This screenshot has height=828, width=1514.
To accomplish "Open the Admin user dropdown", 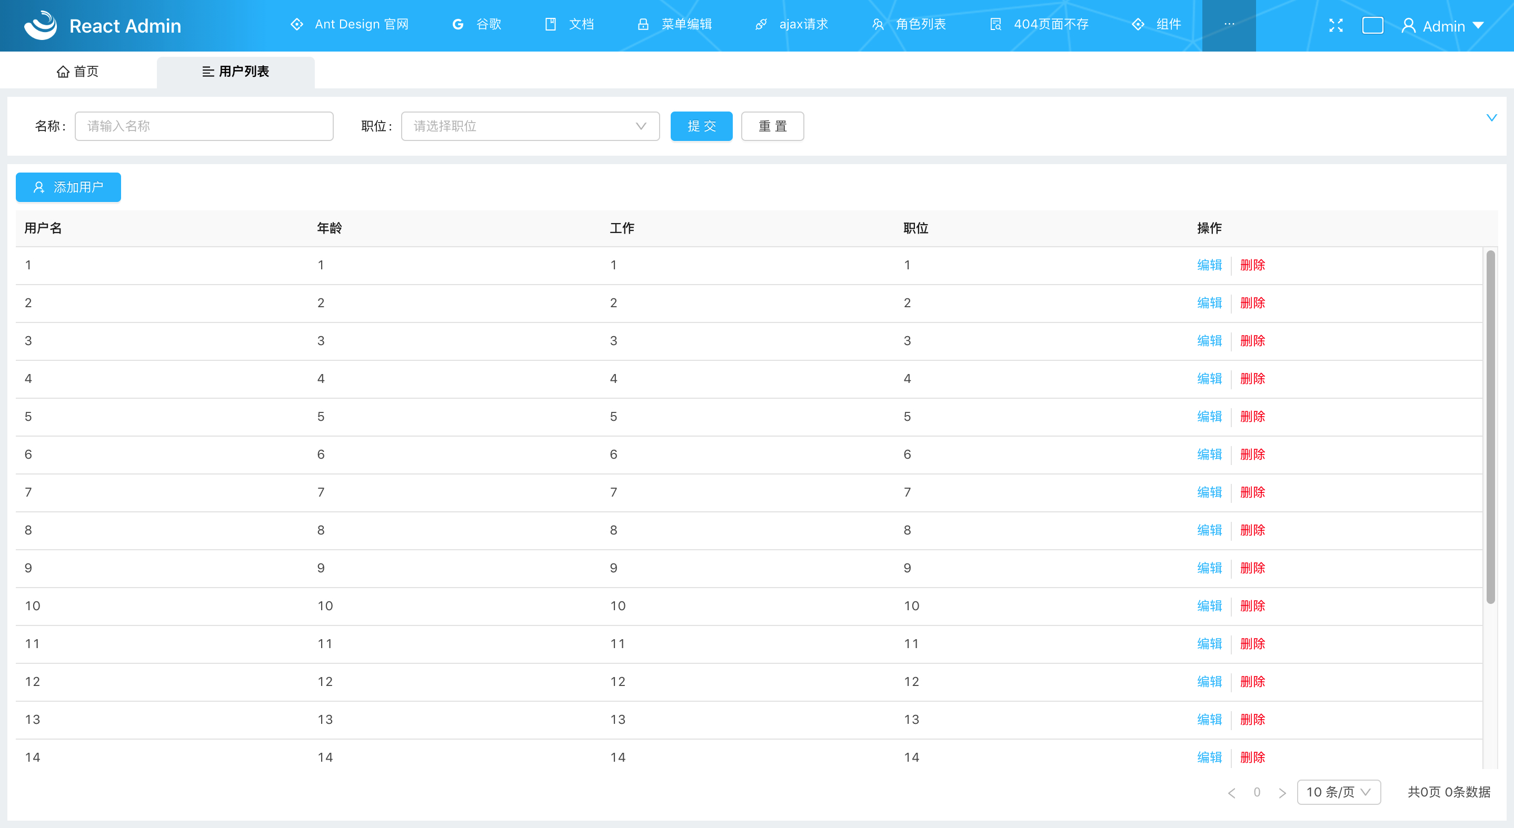I will tap(1443, 26).
